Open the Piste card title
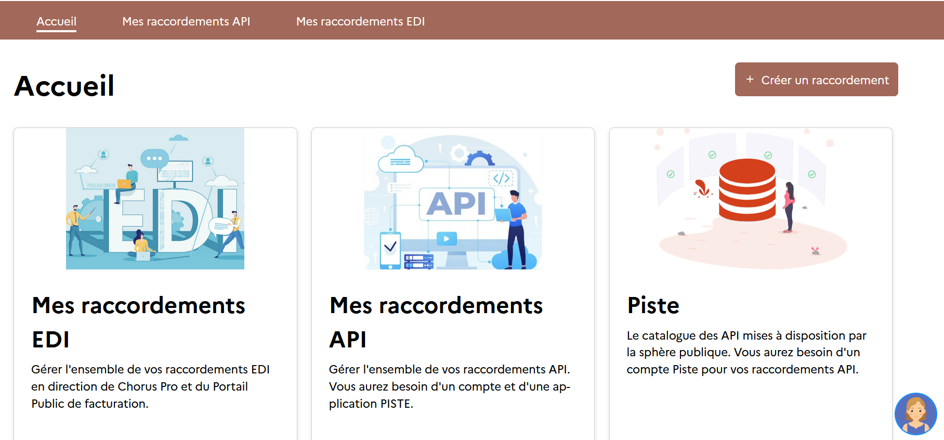Image resolution: width=944 pixels, height=440 pixels. [653, 305]
